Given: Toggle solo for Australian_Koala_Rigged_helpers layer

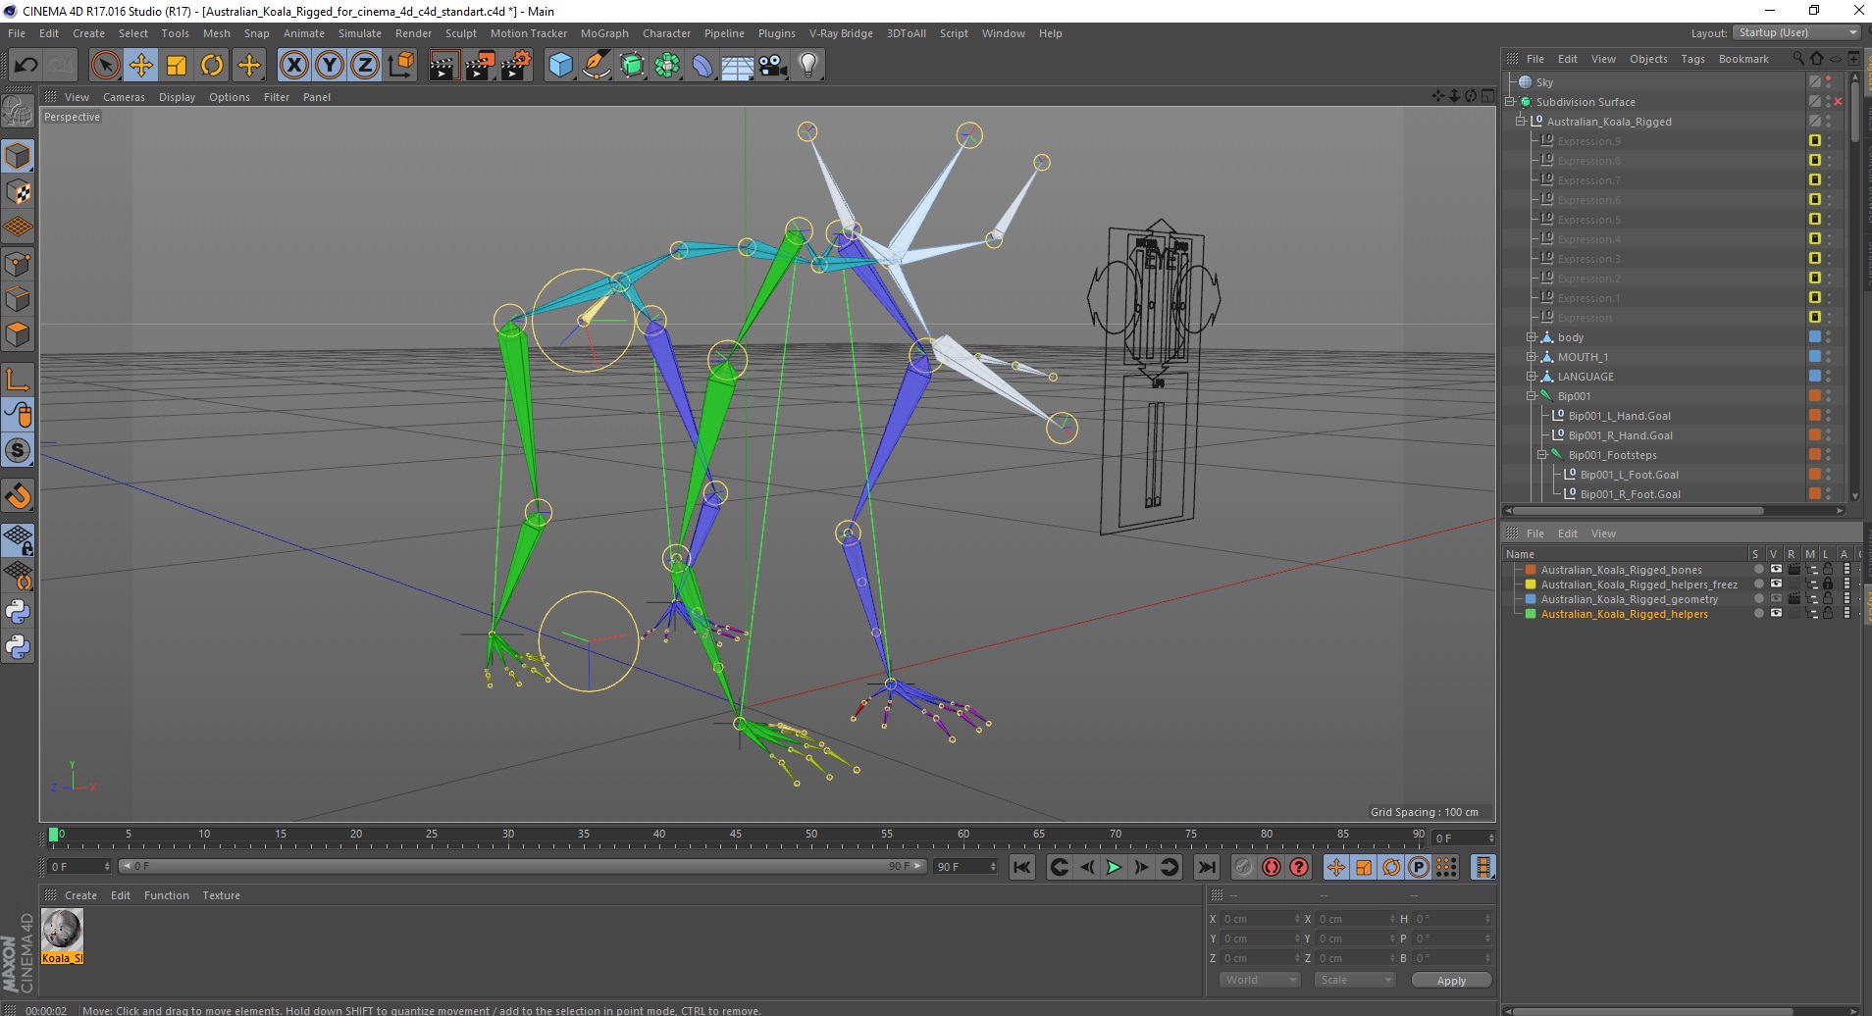Looking at the screenshot, I should tap(1758, 613).
